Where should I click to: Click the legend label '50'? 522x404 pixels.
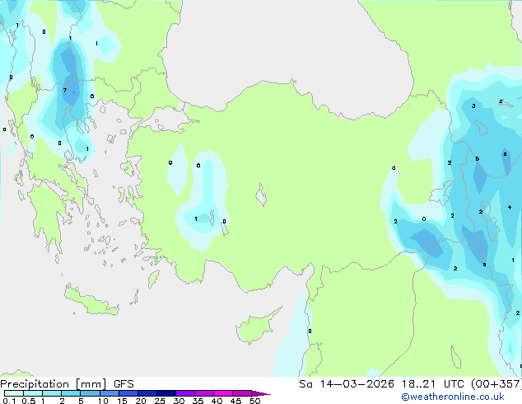[254, 401]
